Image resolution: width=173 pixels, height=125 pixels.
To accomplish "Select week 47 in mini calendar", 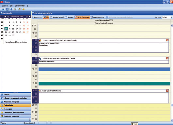I will coord(2,32).
